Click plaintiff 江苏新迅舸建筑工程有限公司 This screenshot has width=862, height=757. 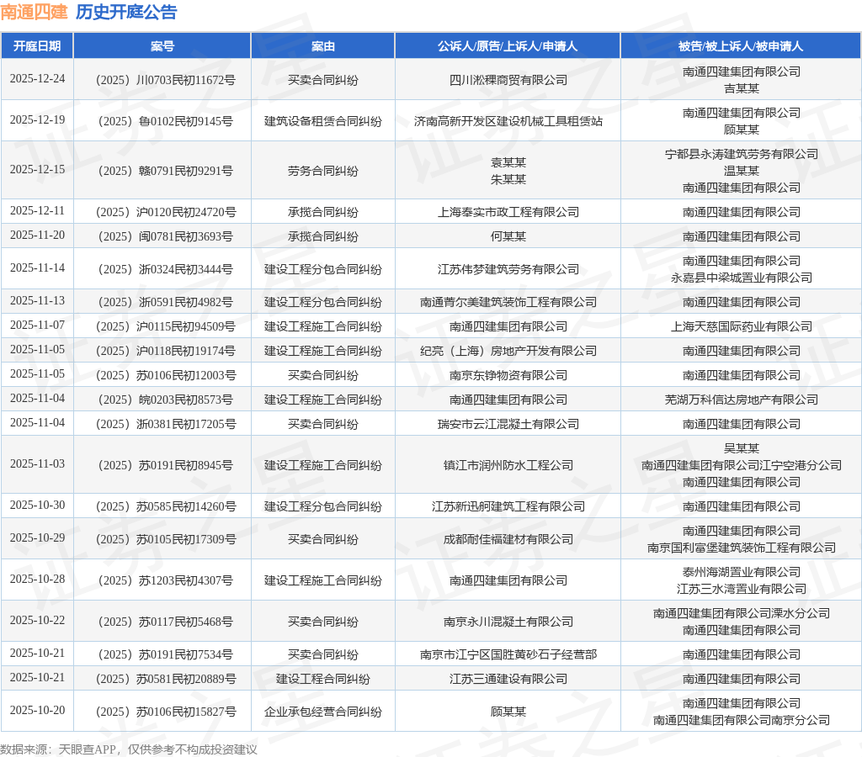point(508,506)
